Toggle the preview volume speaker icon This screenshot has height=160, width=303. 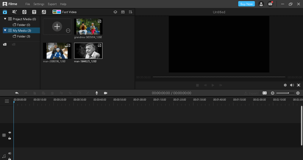292,85
